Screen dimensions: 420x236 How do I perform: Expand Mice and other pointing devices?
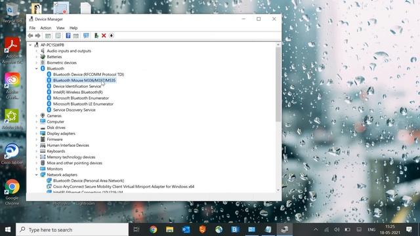pyautogui.click(x=37, y=163)
